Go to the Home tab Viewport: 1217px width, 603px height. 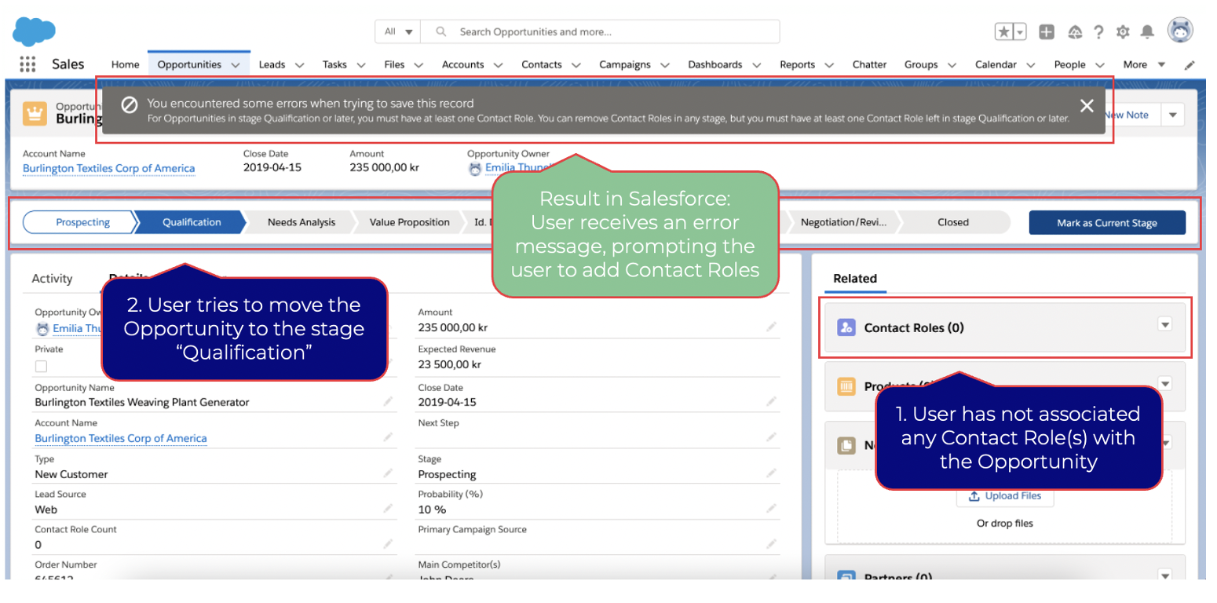(125, 64)
